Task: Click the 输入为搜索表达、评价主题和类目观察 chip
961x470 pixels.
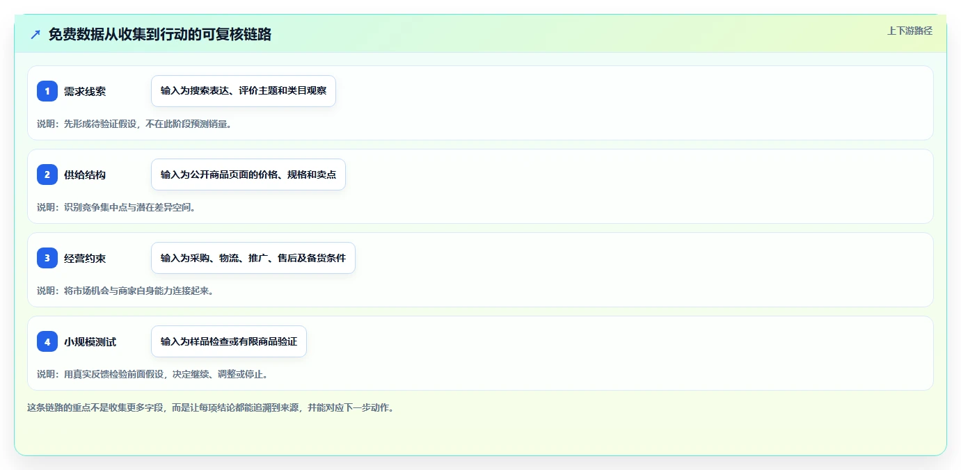Action: click(244, 91)
